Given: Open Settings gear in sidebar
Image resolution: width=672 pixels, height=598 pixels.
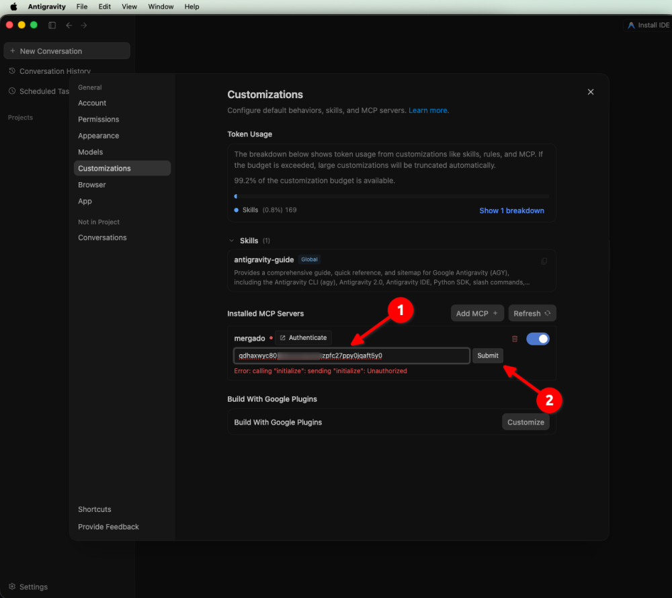Looking at the screenshot, I should pos(12,587).
